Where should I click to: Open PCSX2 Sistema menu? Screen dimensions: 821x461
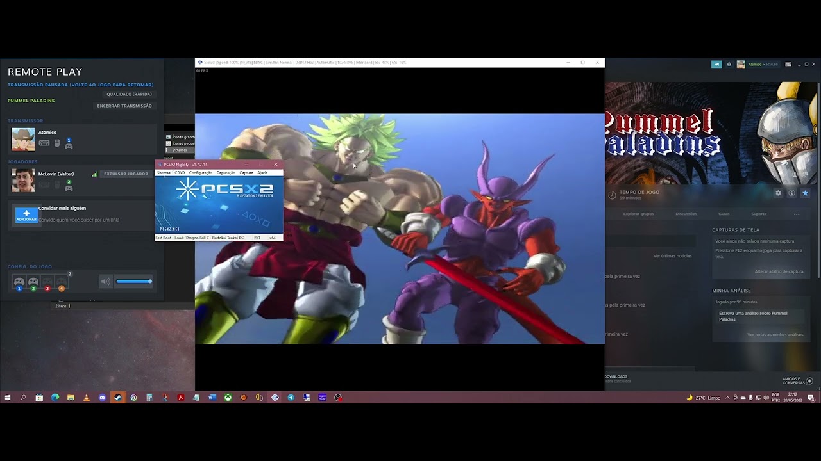tap(164, 173)
